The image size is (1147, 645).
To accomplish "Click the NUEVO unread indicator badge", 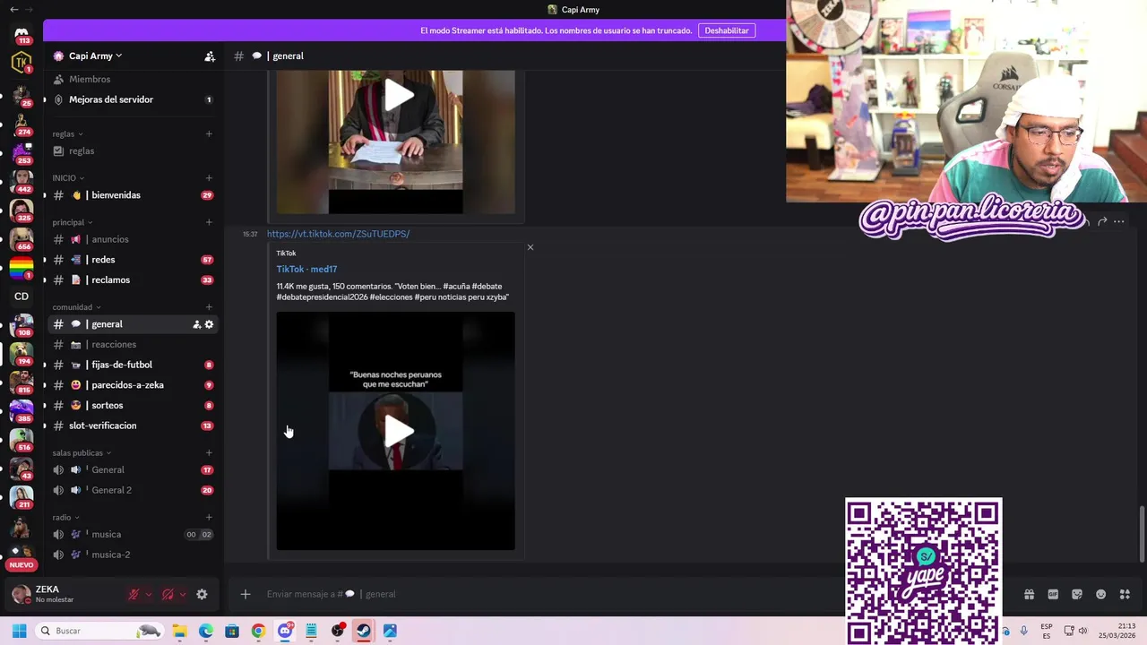I will [x=22, y=564].
